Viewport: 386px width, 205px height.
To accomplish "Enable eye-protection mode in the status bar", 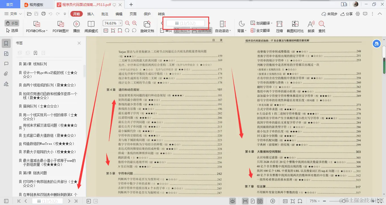I will pos(233,201).
